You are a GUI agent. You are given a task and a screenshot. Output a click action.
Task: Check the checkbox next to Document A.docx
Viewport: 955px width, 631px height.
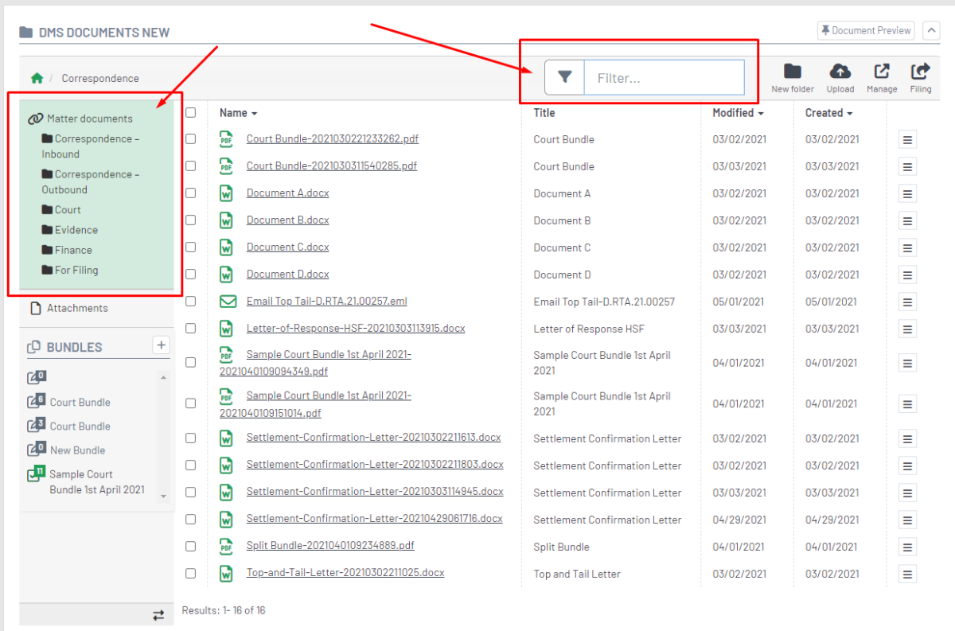tap(190, 193)
